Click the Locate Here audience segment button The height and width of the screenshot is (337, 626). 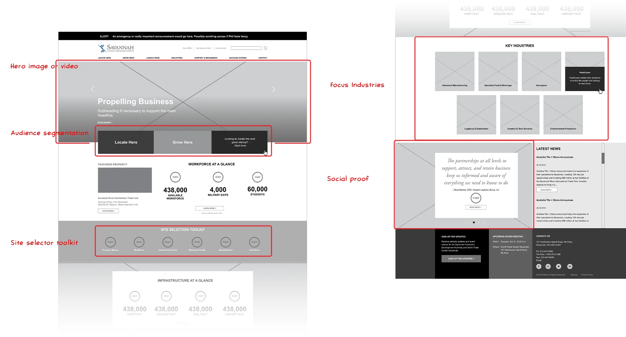point(126,142)
